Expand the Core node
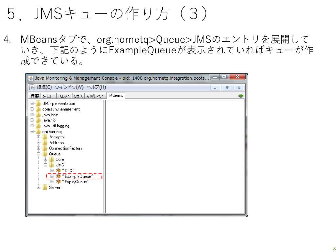Image resolution: width=336 pixels, height=252 pixels. point(45,159)
